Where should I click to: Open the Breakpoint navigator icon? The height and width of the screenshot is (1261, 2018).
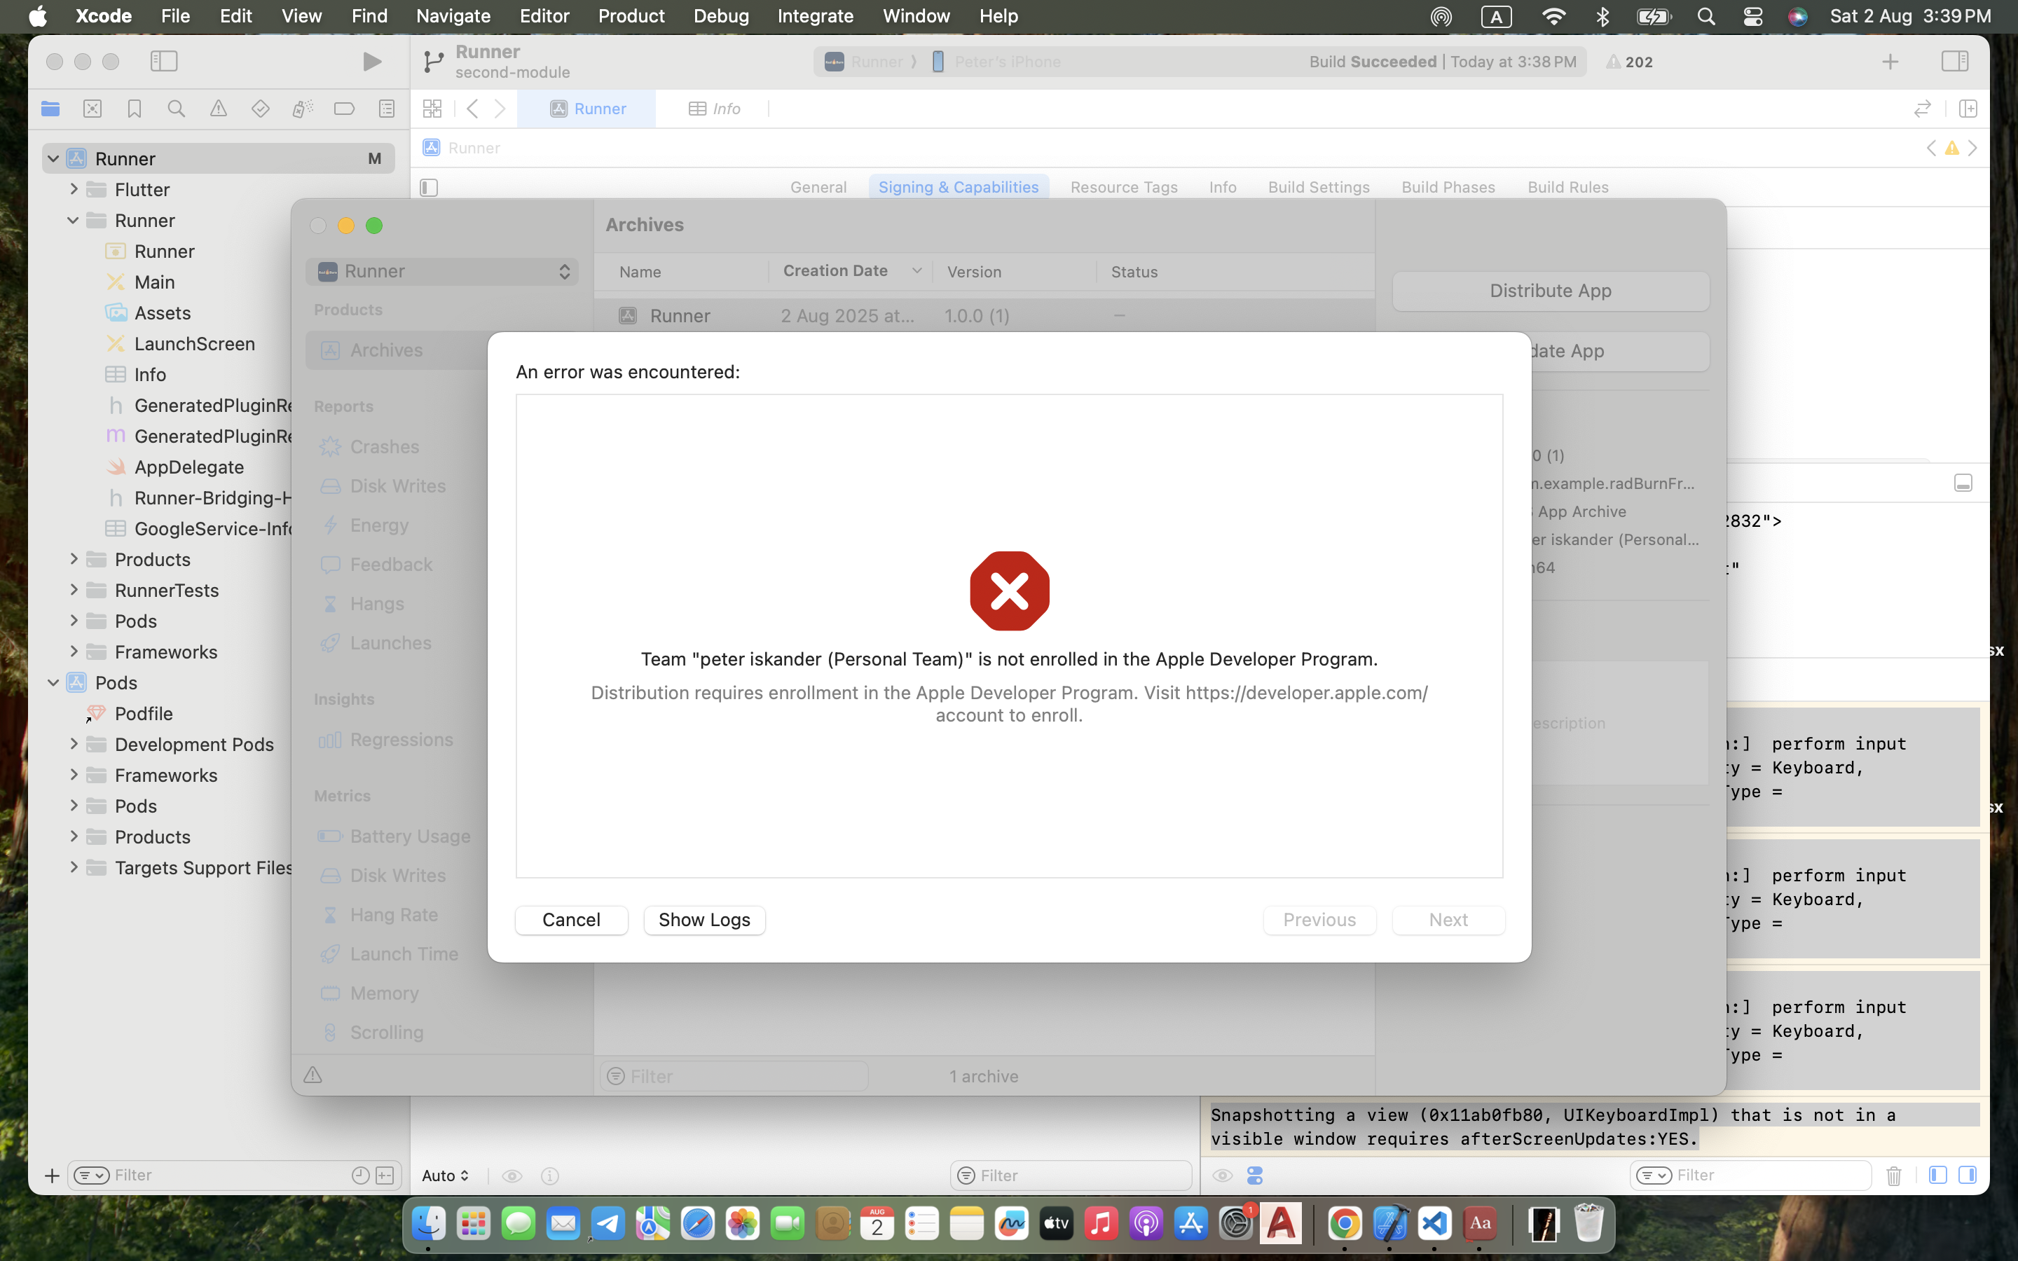(345, 109)
